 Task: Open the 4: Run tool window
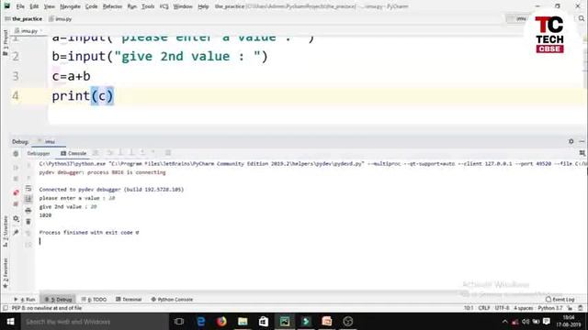(25, 300)
